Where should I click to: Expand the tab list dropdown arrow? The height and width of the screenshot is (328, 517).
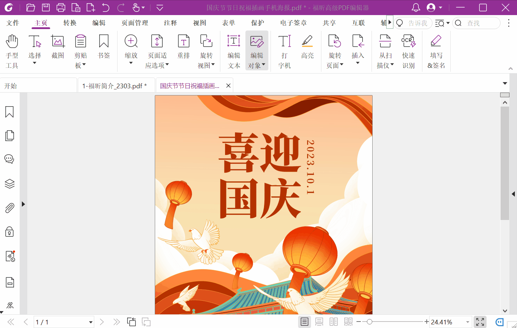(x=505, y=83)
